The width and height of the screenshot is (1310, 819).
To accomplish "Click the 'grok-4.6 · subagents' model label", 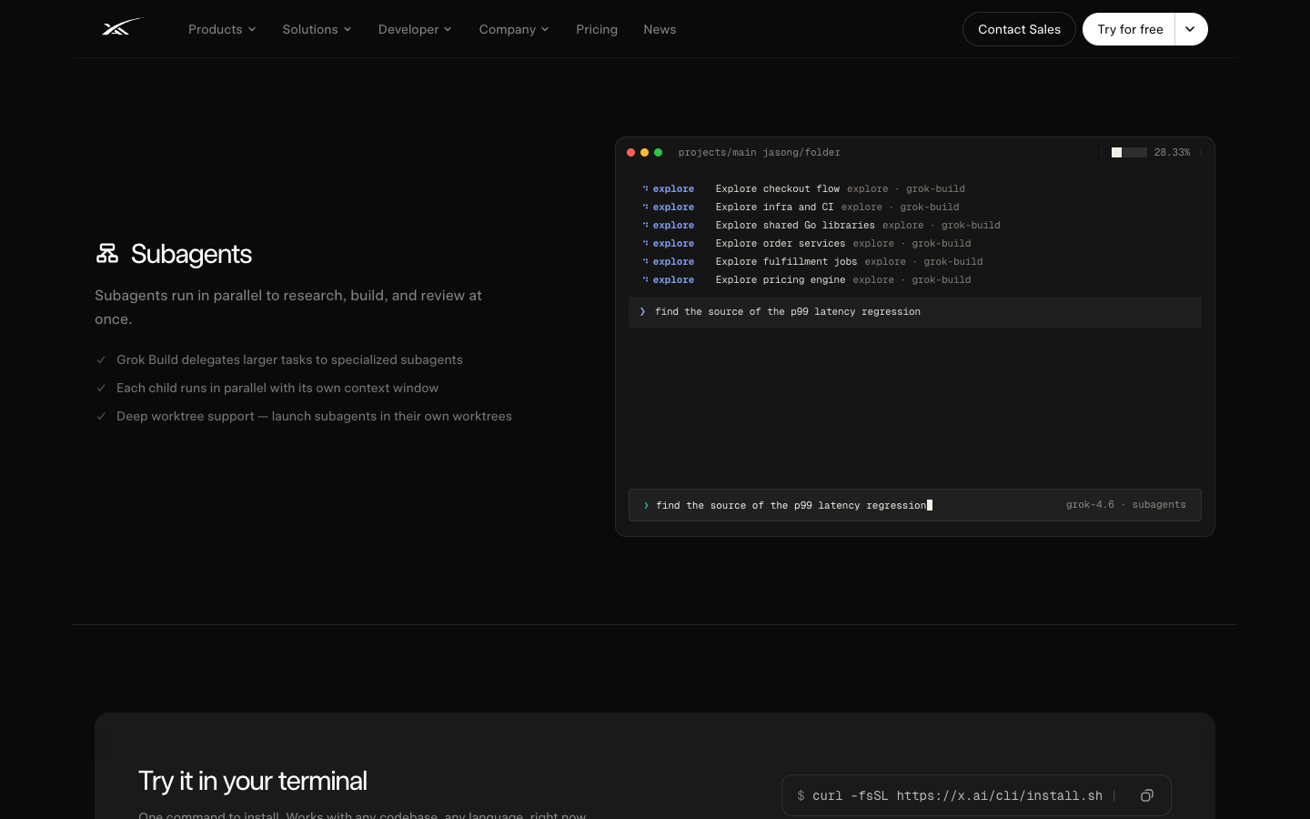I will 1126,505.
